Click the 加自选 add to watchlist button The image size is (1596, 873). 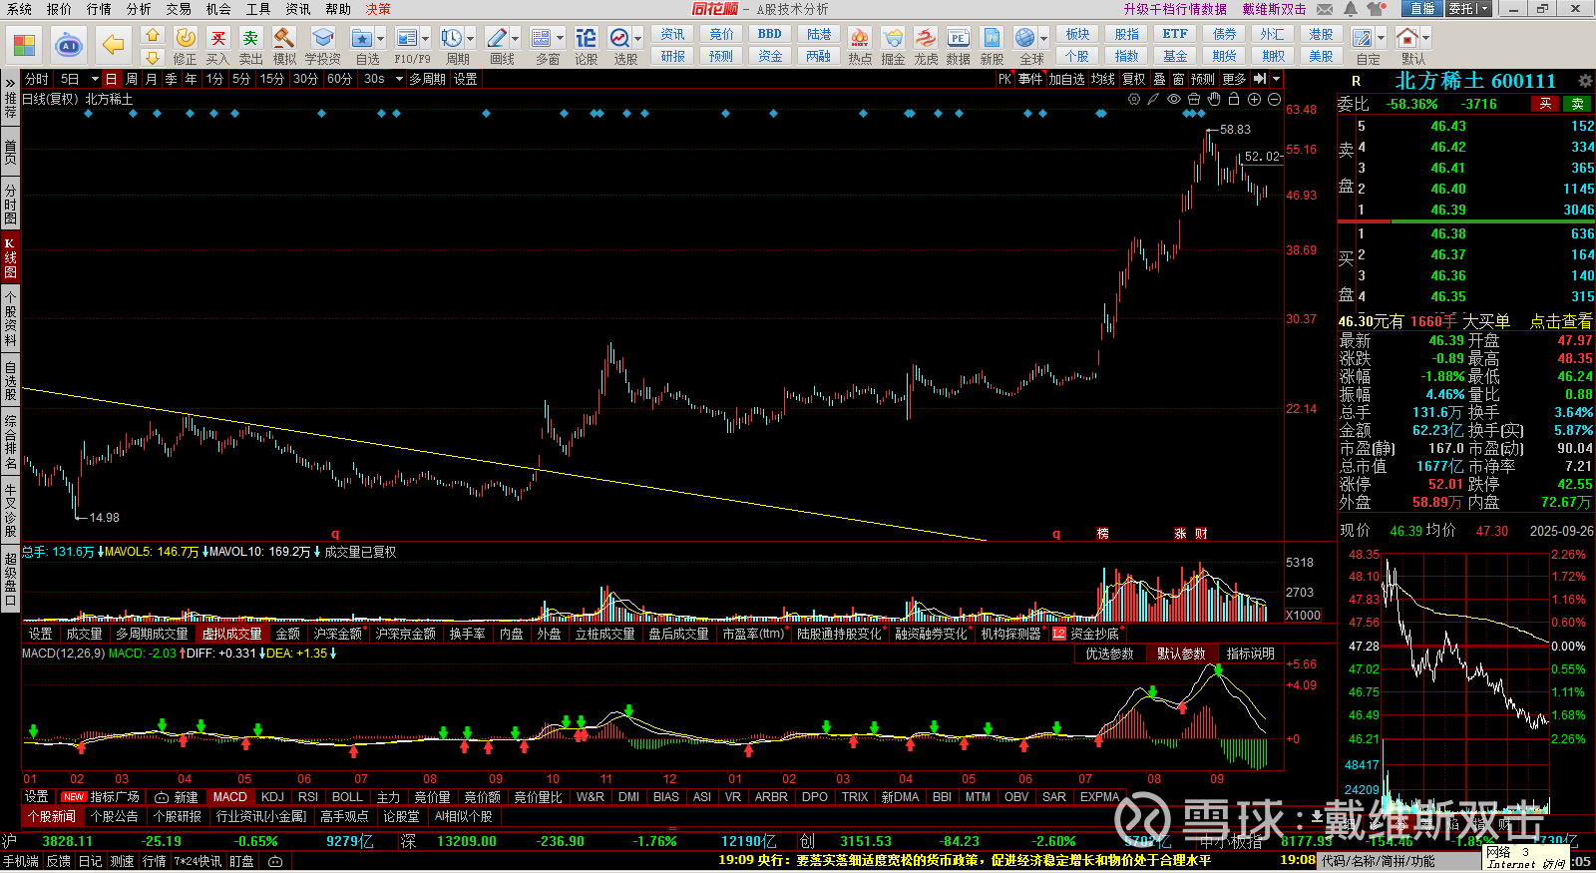coord(1066,79)
